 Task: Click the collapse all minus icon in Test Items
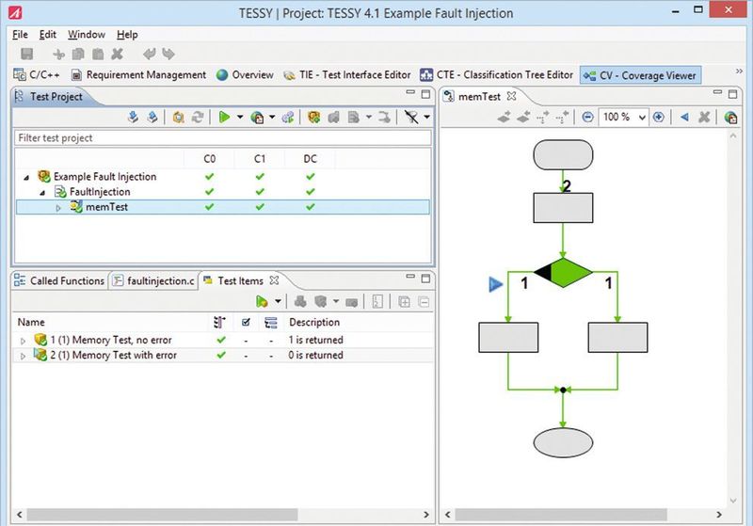point(424,302)
